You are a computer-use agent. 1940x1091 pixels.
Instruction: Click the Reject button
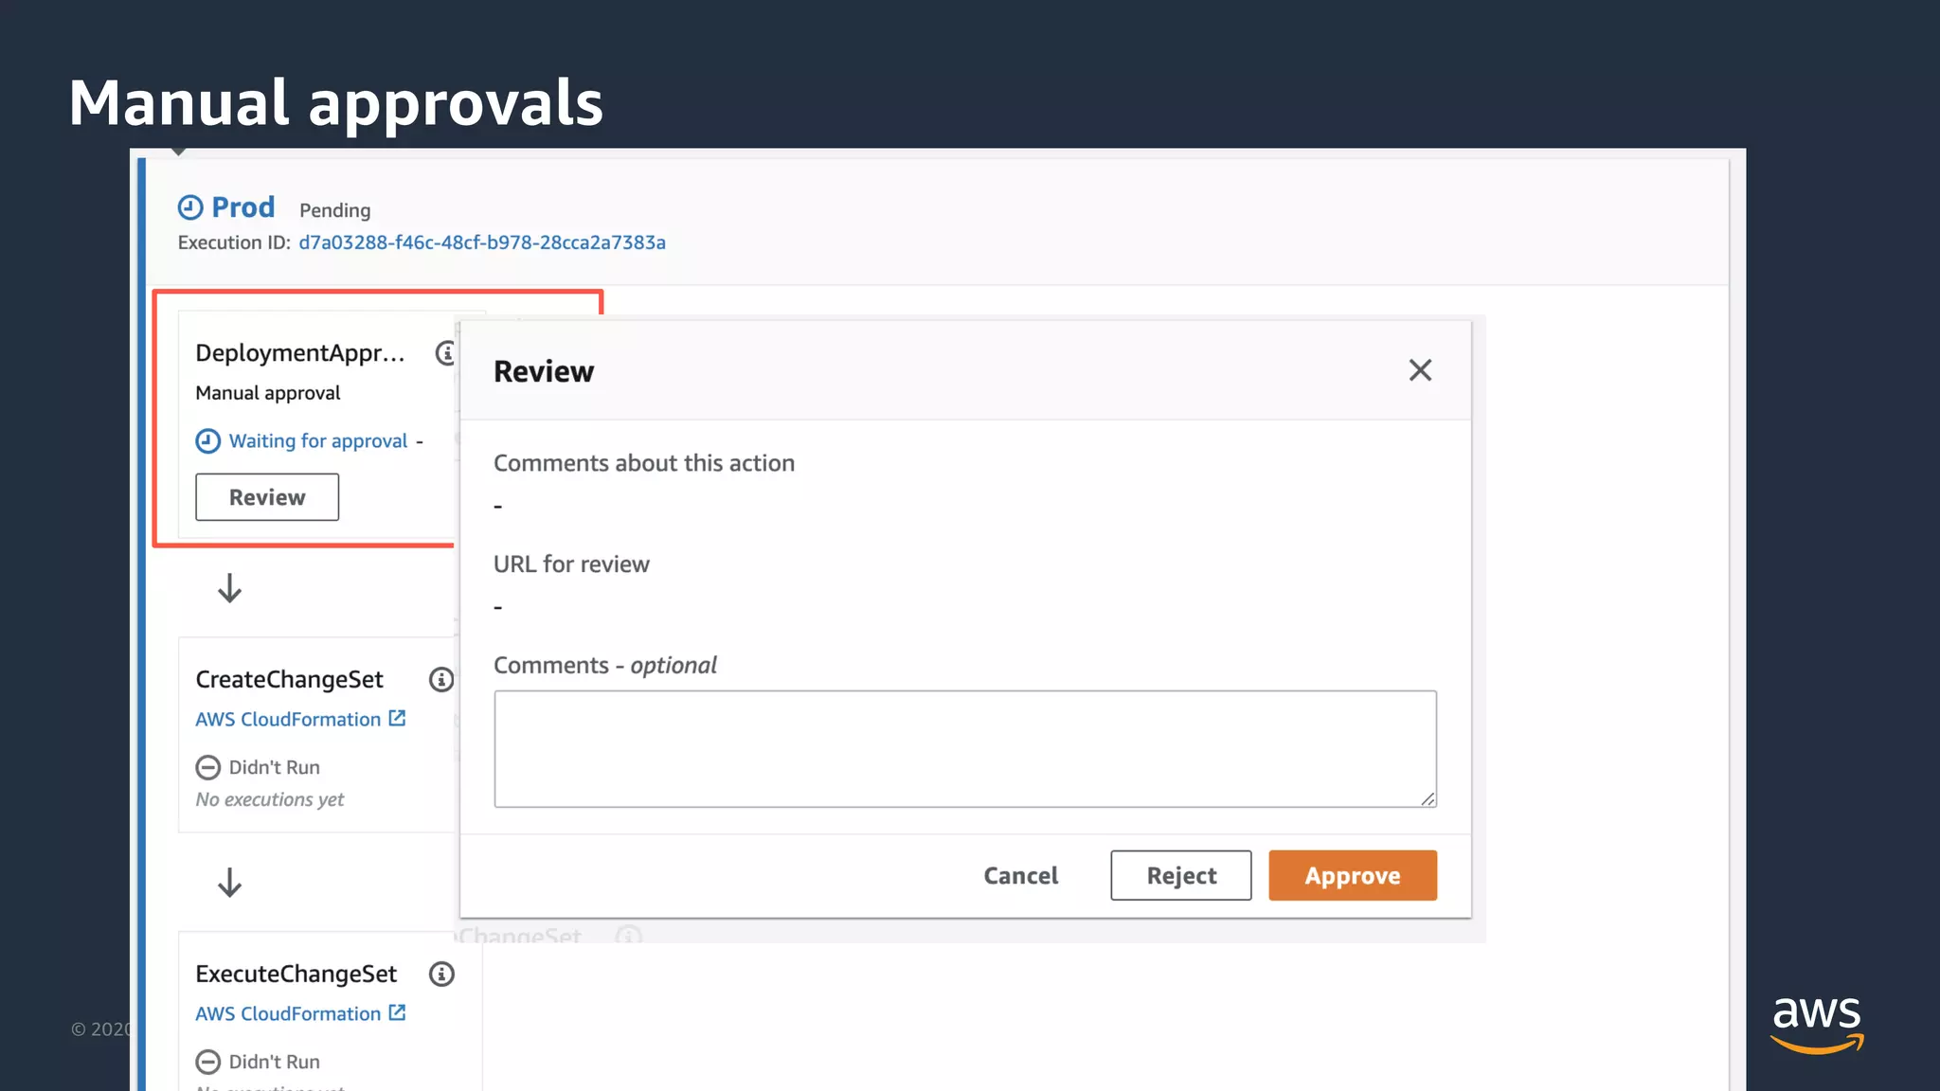point(1180,875)
